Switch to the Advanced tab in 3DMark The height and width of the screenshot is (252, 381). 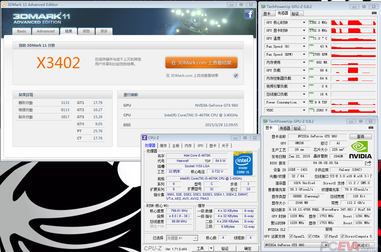pos(45,31)
